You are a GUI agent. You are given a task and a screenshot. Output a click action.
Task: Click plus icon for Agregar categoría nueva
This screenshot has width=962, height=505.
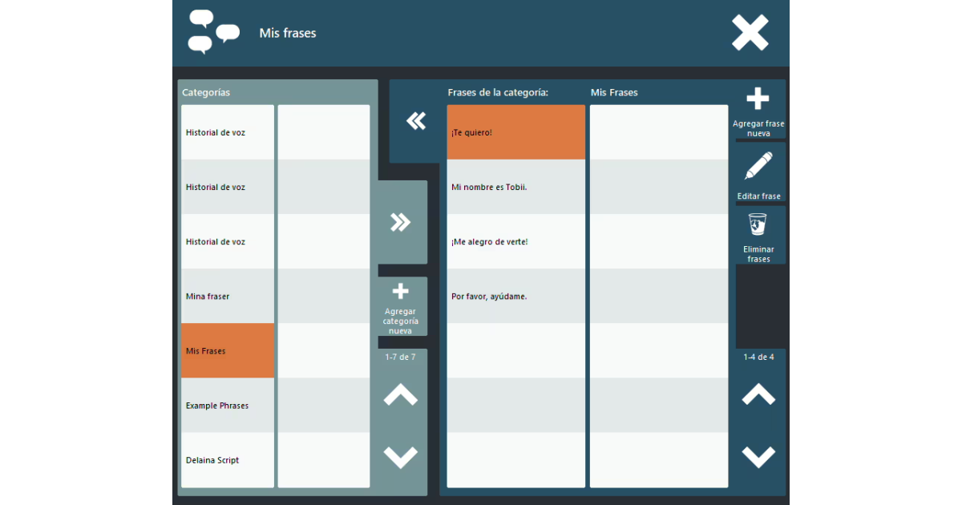coord(401,292)
